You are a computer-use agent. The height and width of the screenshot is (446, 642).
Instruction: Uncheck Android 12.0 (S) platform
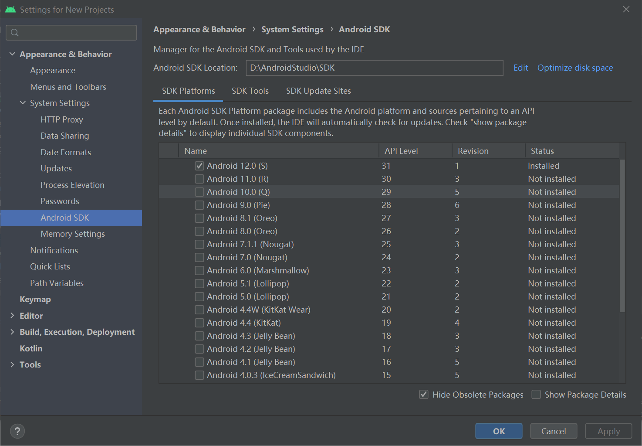coord(199,166)
